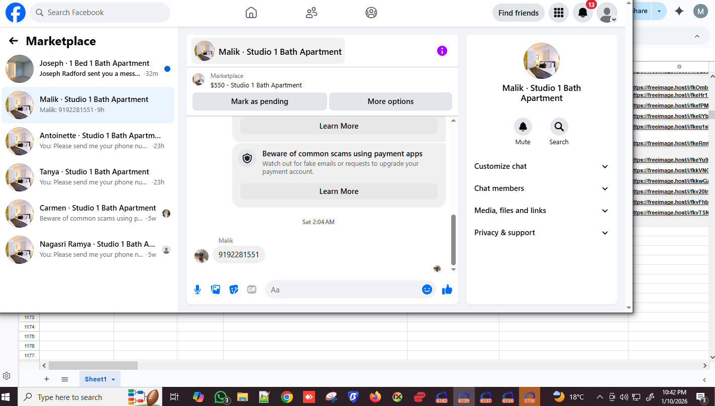The image size is (715, 406).
Task: Go back using the Marketplace arrow
Action: (14, 41)
